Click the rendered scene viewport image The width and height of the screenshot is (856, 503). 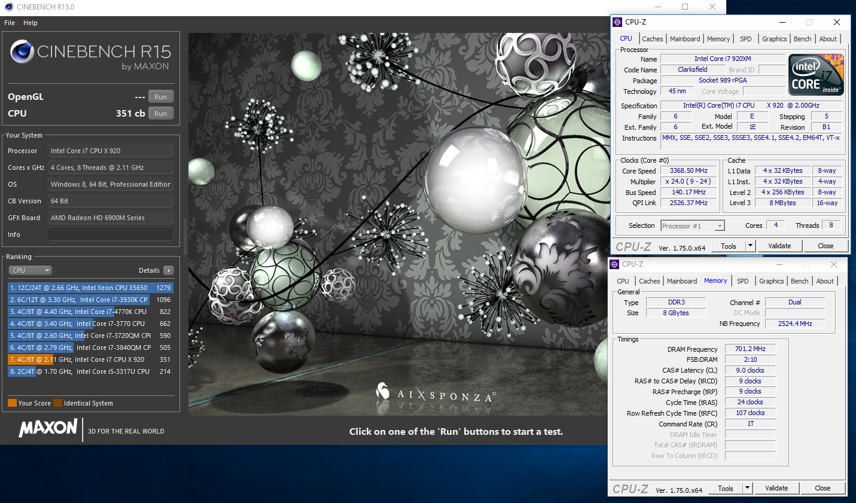pyautogui.click(x=397, y=224)
